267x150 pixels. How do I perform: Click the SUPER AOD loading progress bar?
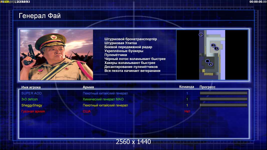point(223,93)
